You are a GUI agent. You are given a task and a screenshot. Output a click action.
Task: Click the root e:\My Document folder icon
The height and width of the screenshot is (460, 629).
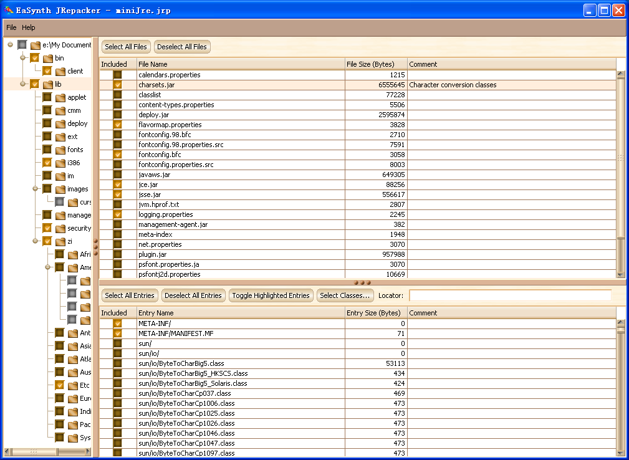[36, 46]
